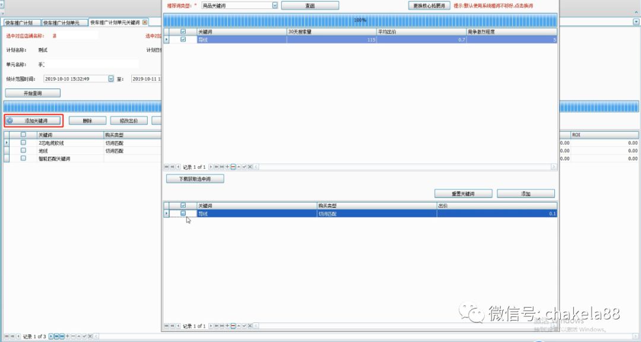Close the 快车推广计划单元关键词 tab with X icon
Image resolution: width=641 pixels, height=342 pixels.
[145, 22]
